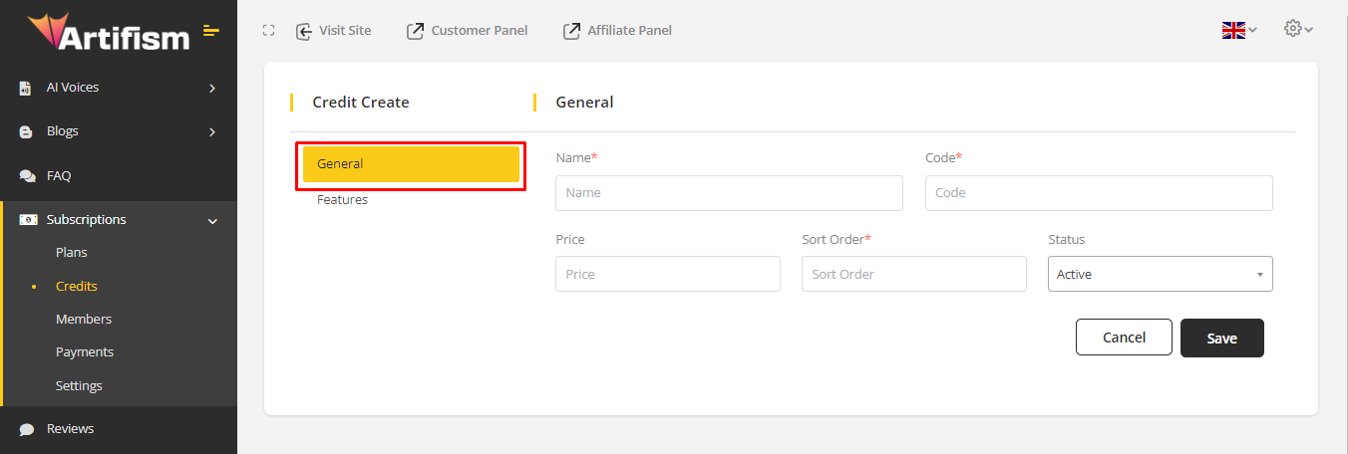
Task: Click the Visit Site arrow icon
Action: (x=304, y=31)
